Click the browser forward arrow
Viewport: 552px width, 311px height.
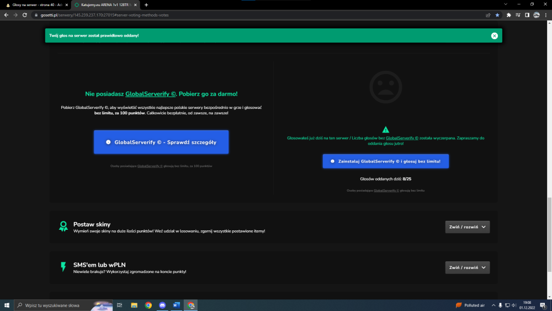click(x=15, y=15)
